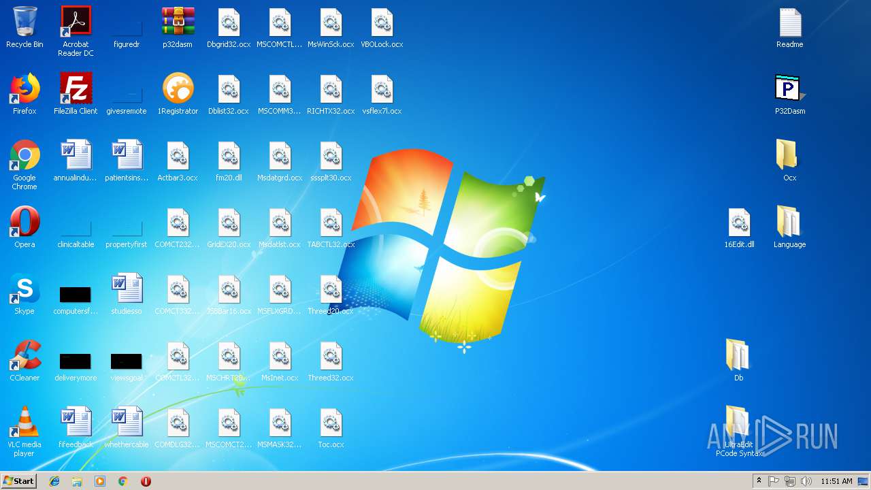Screen dimensions: 871x490
Task: Open the Start menu
Action: (18, 481)
